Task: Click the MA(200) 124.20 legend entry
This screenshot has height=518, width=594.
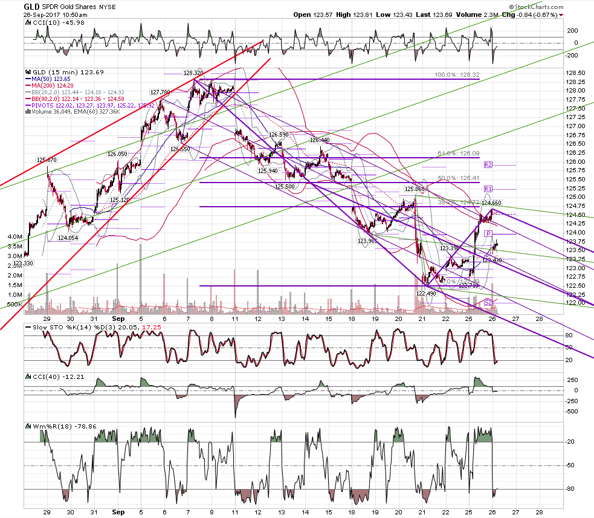Action: tap(53, 86)
